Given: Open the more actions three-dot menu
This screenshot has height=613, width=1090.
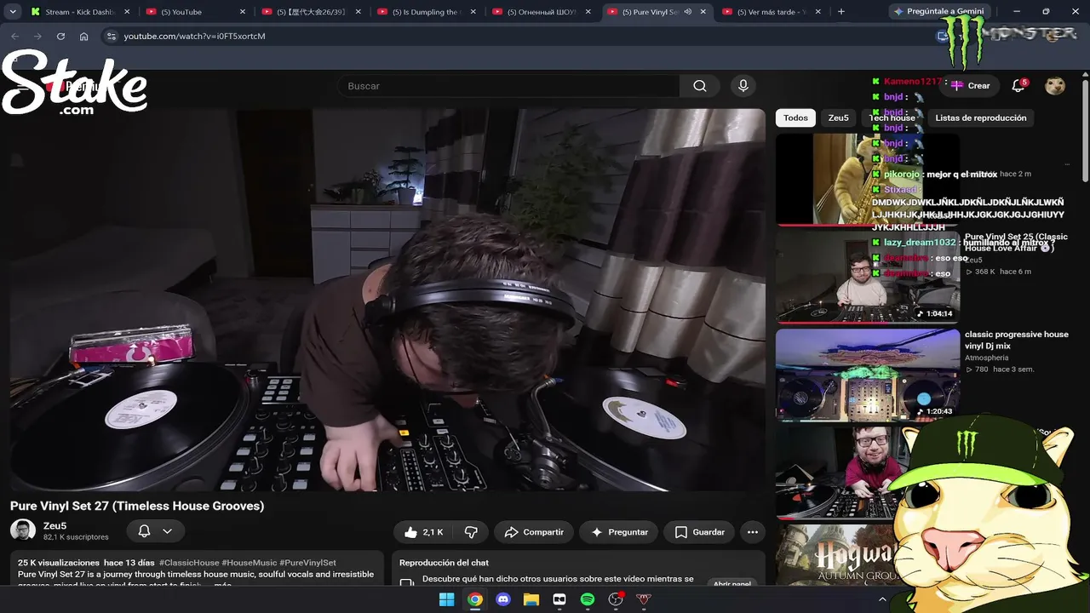Looking at the screenshot, I should [753, 532].
